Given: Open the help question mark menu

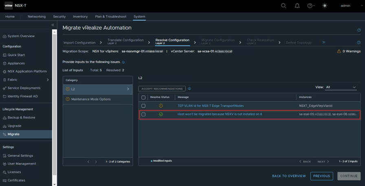Looking at the screenshot, I should pyautogui.click(x=311, y=6).
